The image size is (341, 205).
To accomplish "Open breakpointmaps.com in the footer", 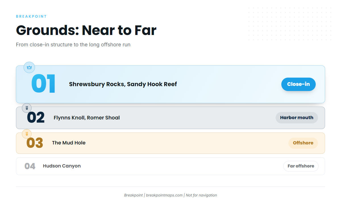I will coord(164,195).
